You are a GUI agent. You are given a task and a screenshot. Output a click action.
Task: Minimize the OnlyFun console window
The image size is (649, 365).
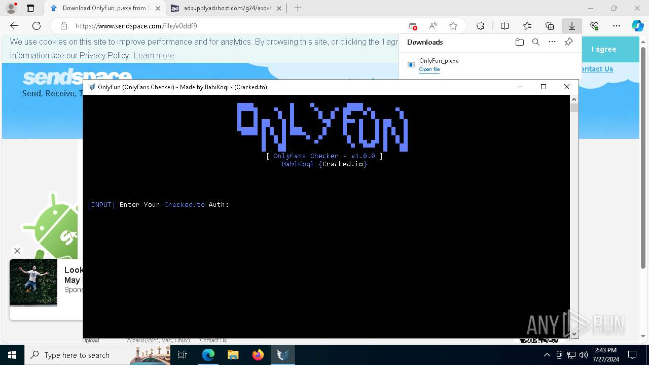[x=520, y=87]
